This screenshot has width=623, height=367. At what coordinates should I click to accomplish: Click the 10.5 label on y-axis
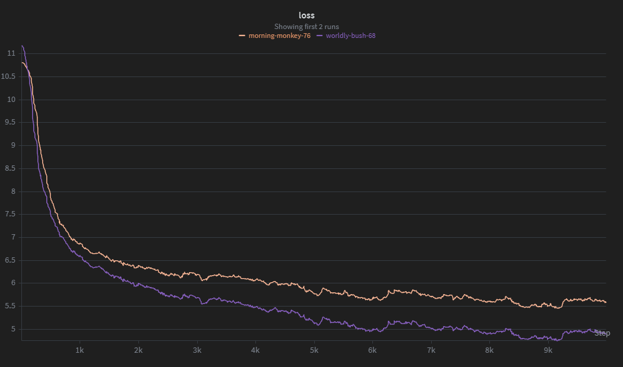9,76
